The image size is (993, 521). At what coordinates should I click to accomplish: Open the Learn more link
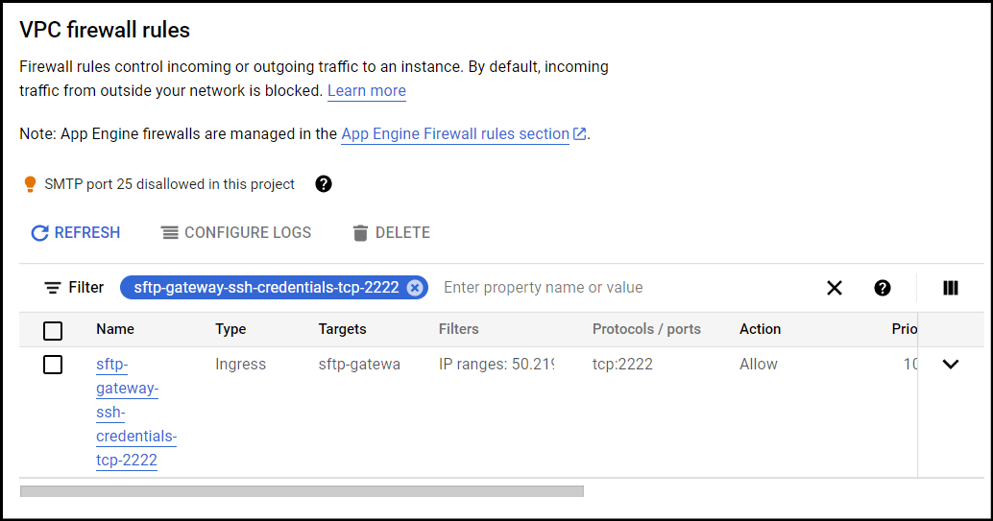pos(367,90)
